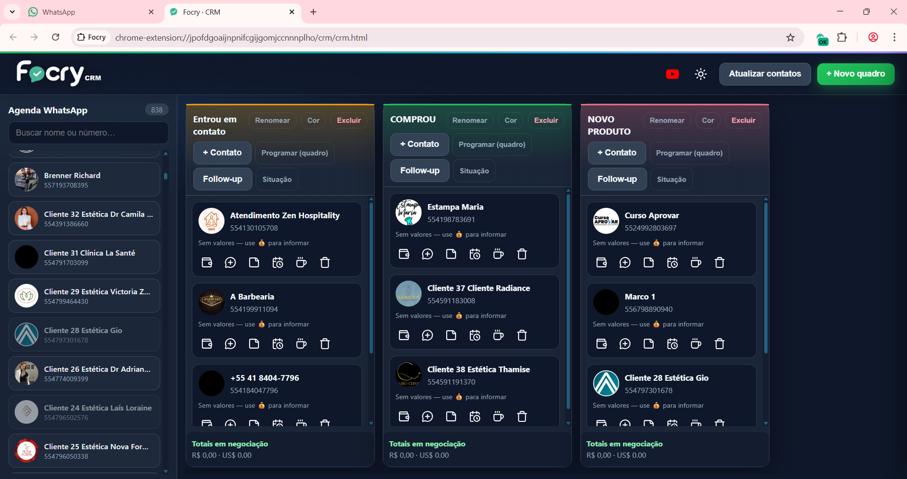Open Situação filter in NOVO PRODUTO board
The image size is (907, 479).
pyautogui.click(x=671, y=180)
